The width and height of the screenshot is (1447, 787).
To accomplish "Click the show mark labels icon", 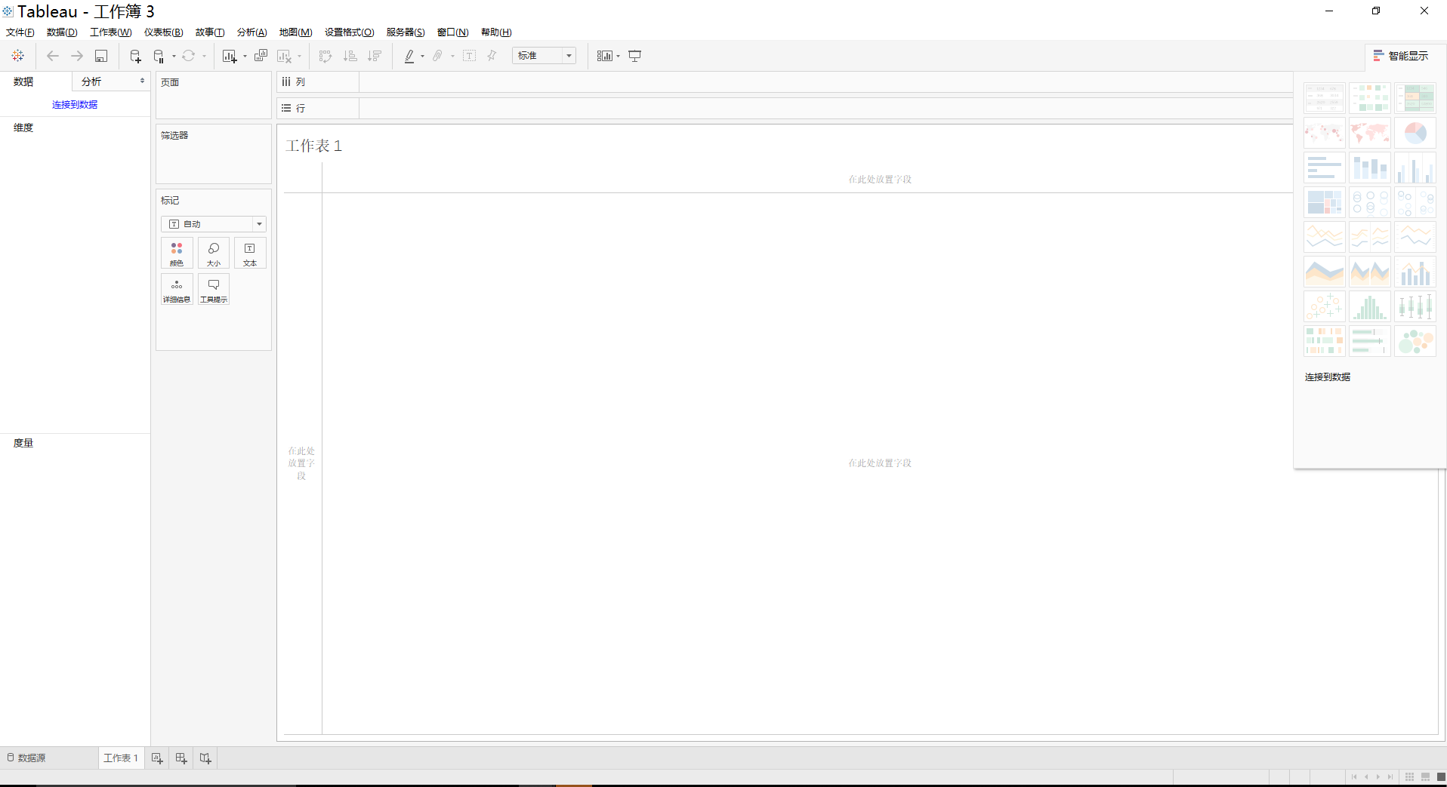I will pyautogui.click(x=469, y=56).
